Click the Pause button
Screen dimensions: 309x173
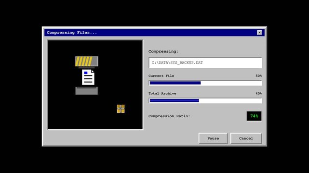[213, 138]
